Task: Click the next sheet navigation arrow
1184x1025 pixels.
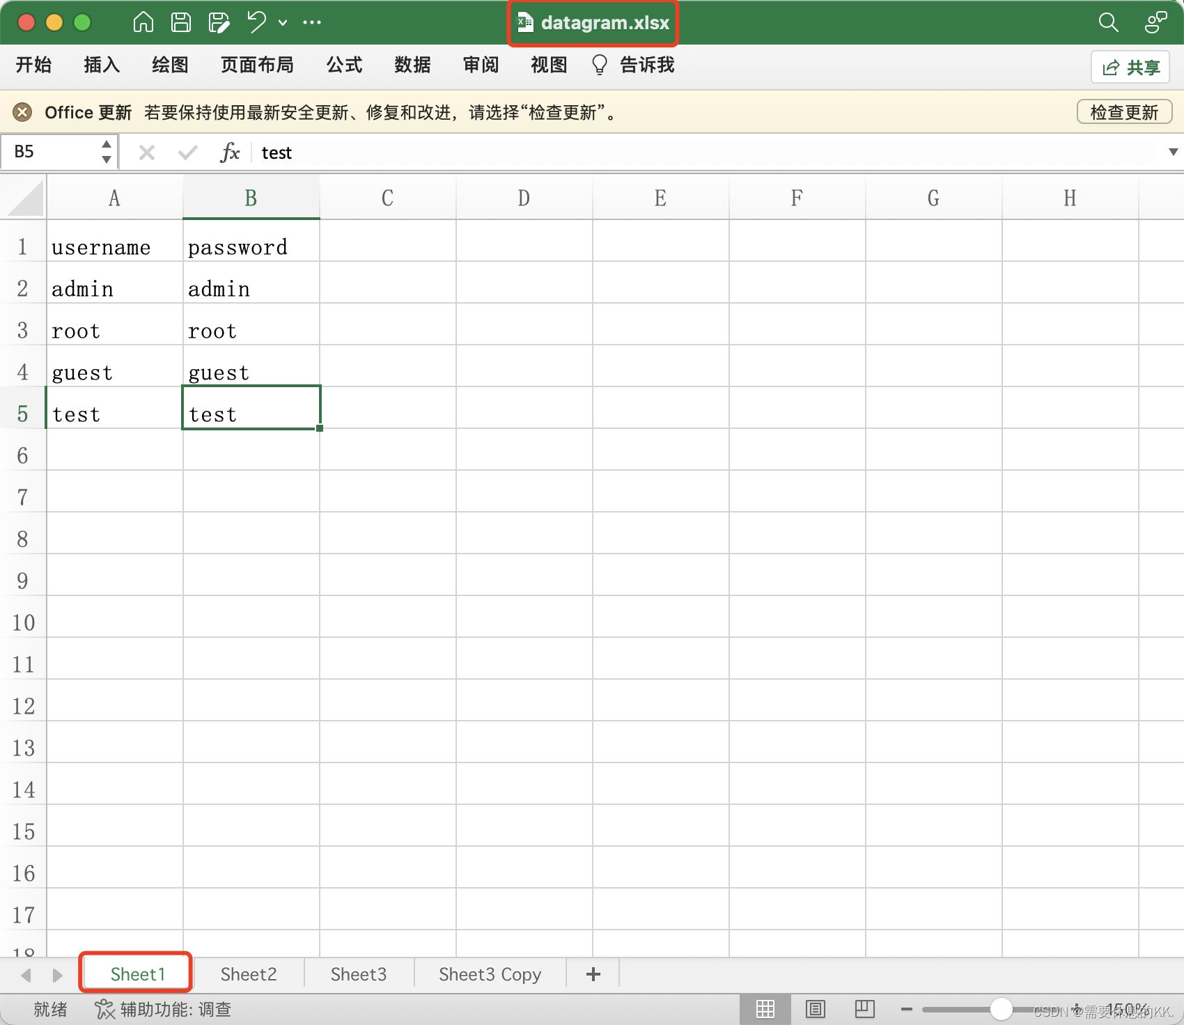Action: click(57, 975)
